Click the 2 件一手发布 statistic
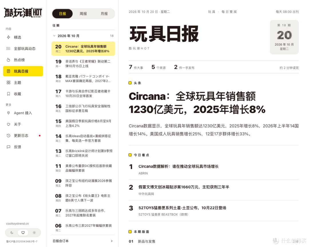This screenshot has width=309, height=247. click(184, 67)
